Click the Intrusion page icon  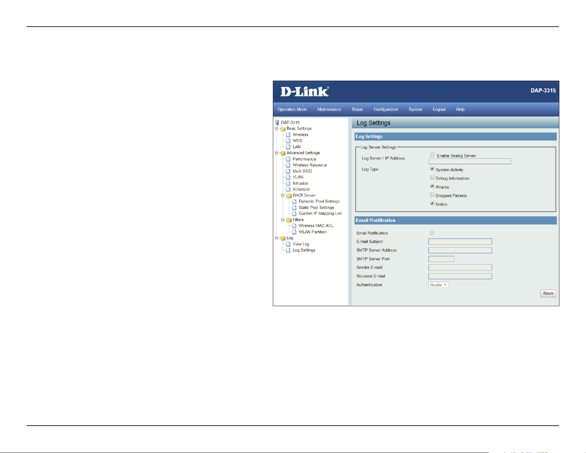pyautogui.click(x=288, y=183)
